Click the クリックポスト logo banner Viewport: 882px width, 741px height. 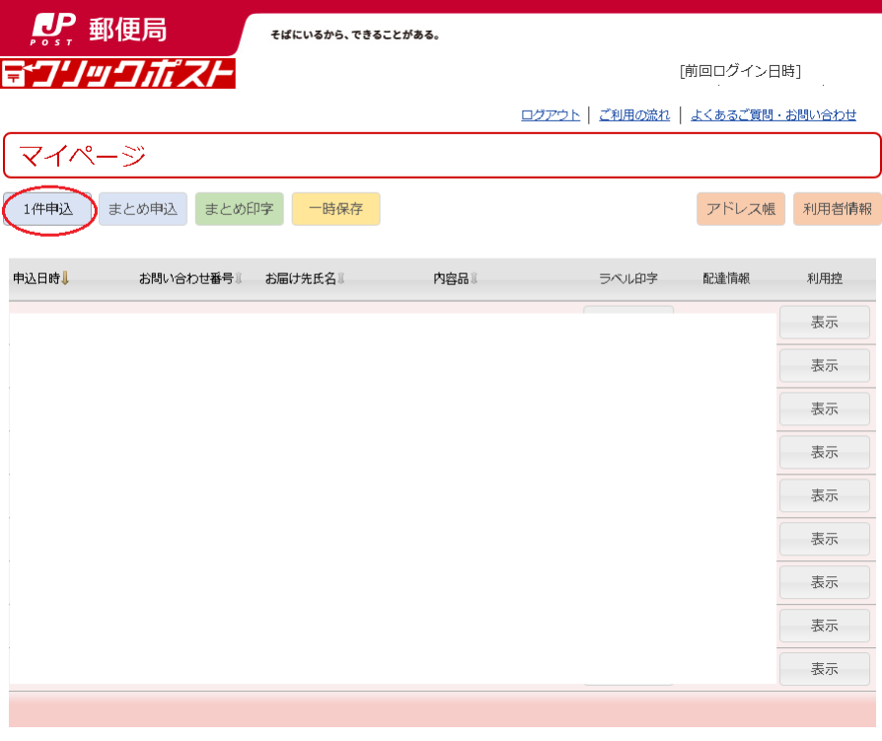pos(118,73)
